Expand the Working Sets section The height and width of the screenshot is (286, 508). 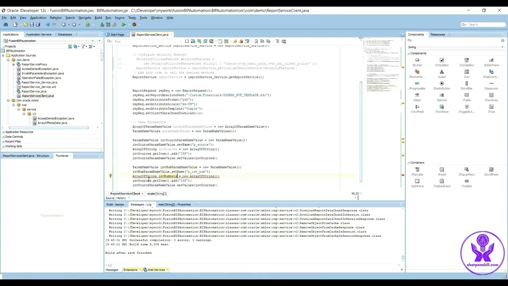tap(3, 146)
